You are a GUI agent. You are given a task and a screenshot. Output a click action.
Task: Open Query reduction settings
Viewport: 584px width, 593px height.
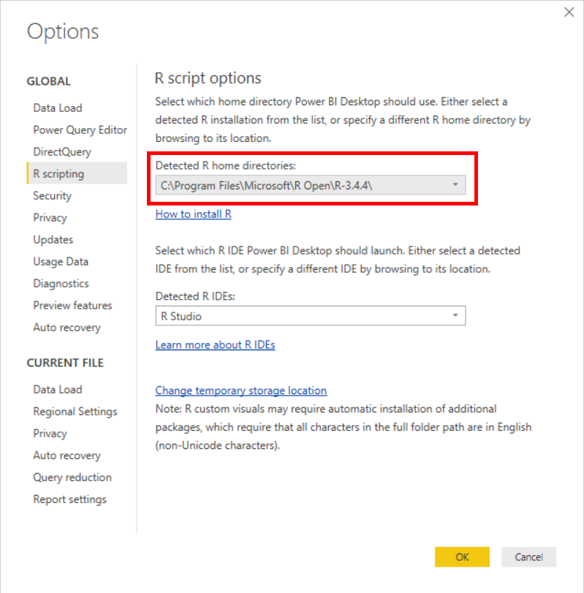click(72, 477)
